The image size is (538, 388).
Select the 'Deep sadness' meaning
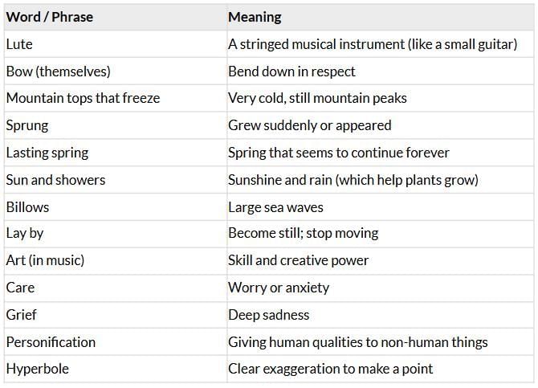(268, 315)
